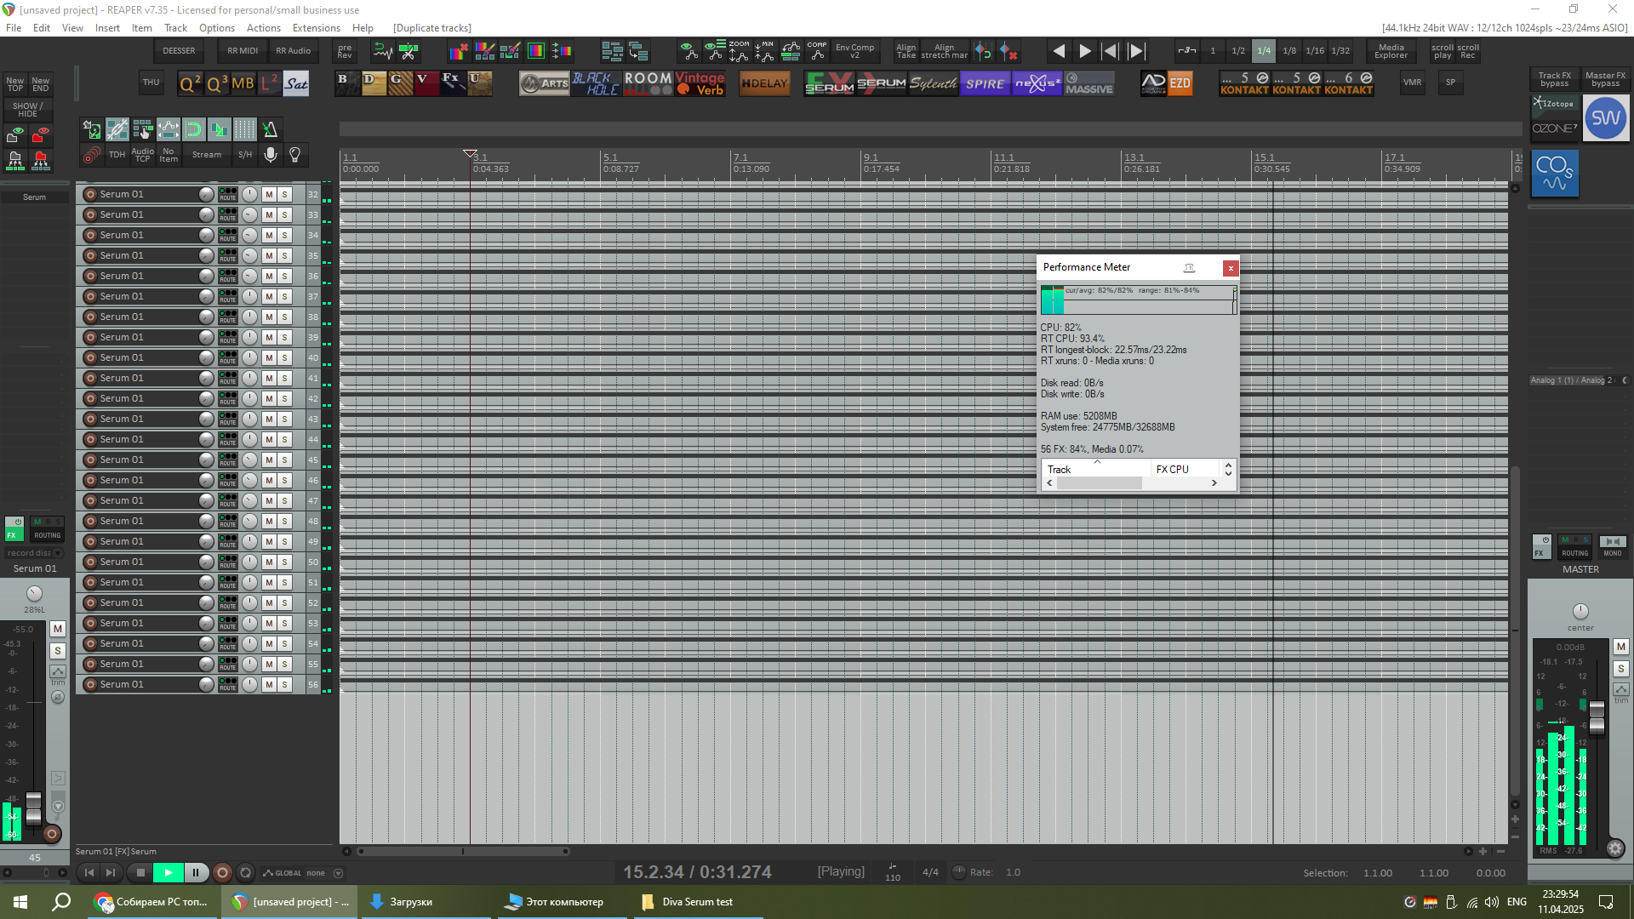Toggle the transport repeat button
The image size is (1634, 919).
245,872
